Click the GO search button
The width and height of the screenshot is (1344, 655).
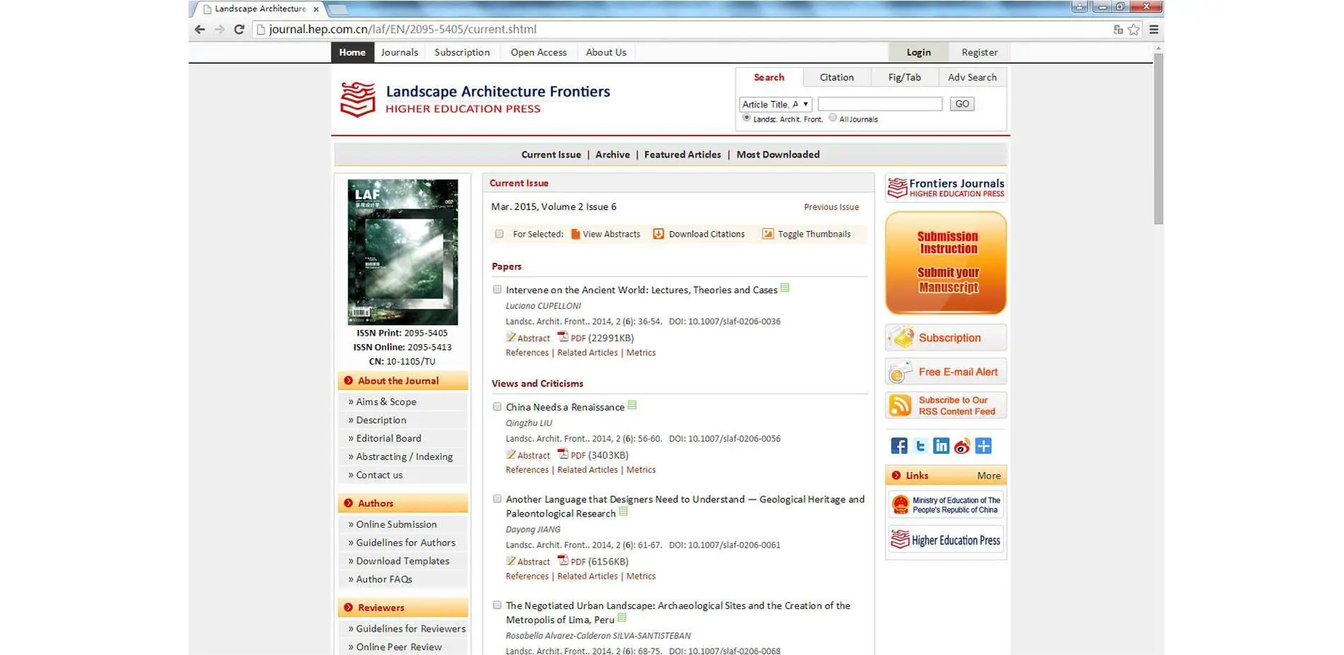962,104
